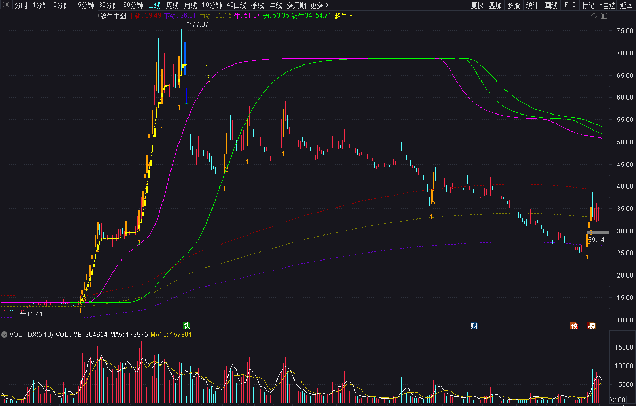
Task: Click the 验牛主图 indicator name
Action: click(x=113, y=16)
